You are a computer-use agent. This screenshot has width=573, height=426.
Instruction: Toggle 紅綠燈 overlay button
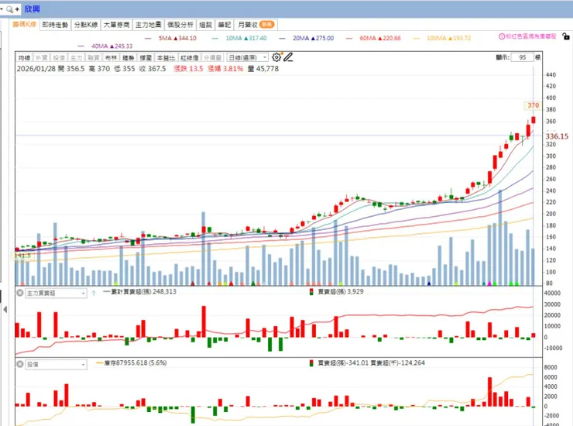(x=189, y=58)
